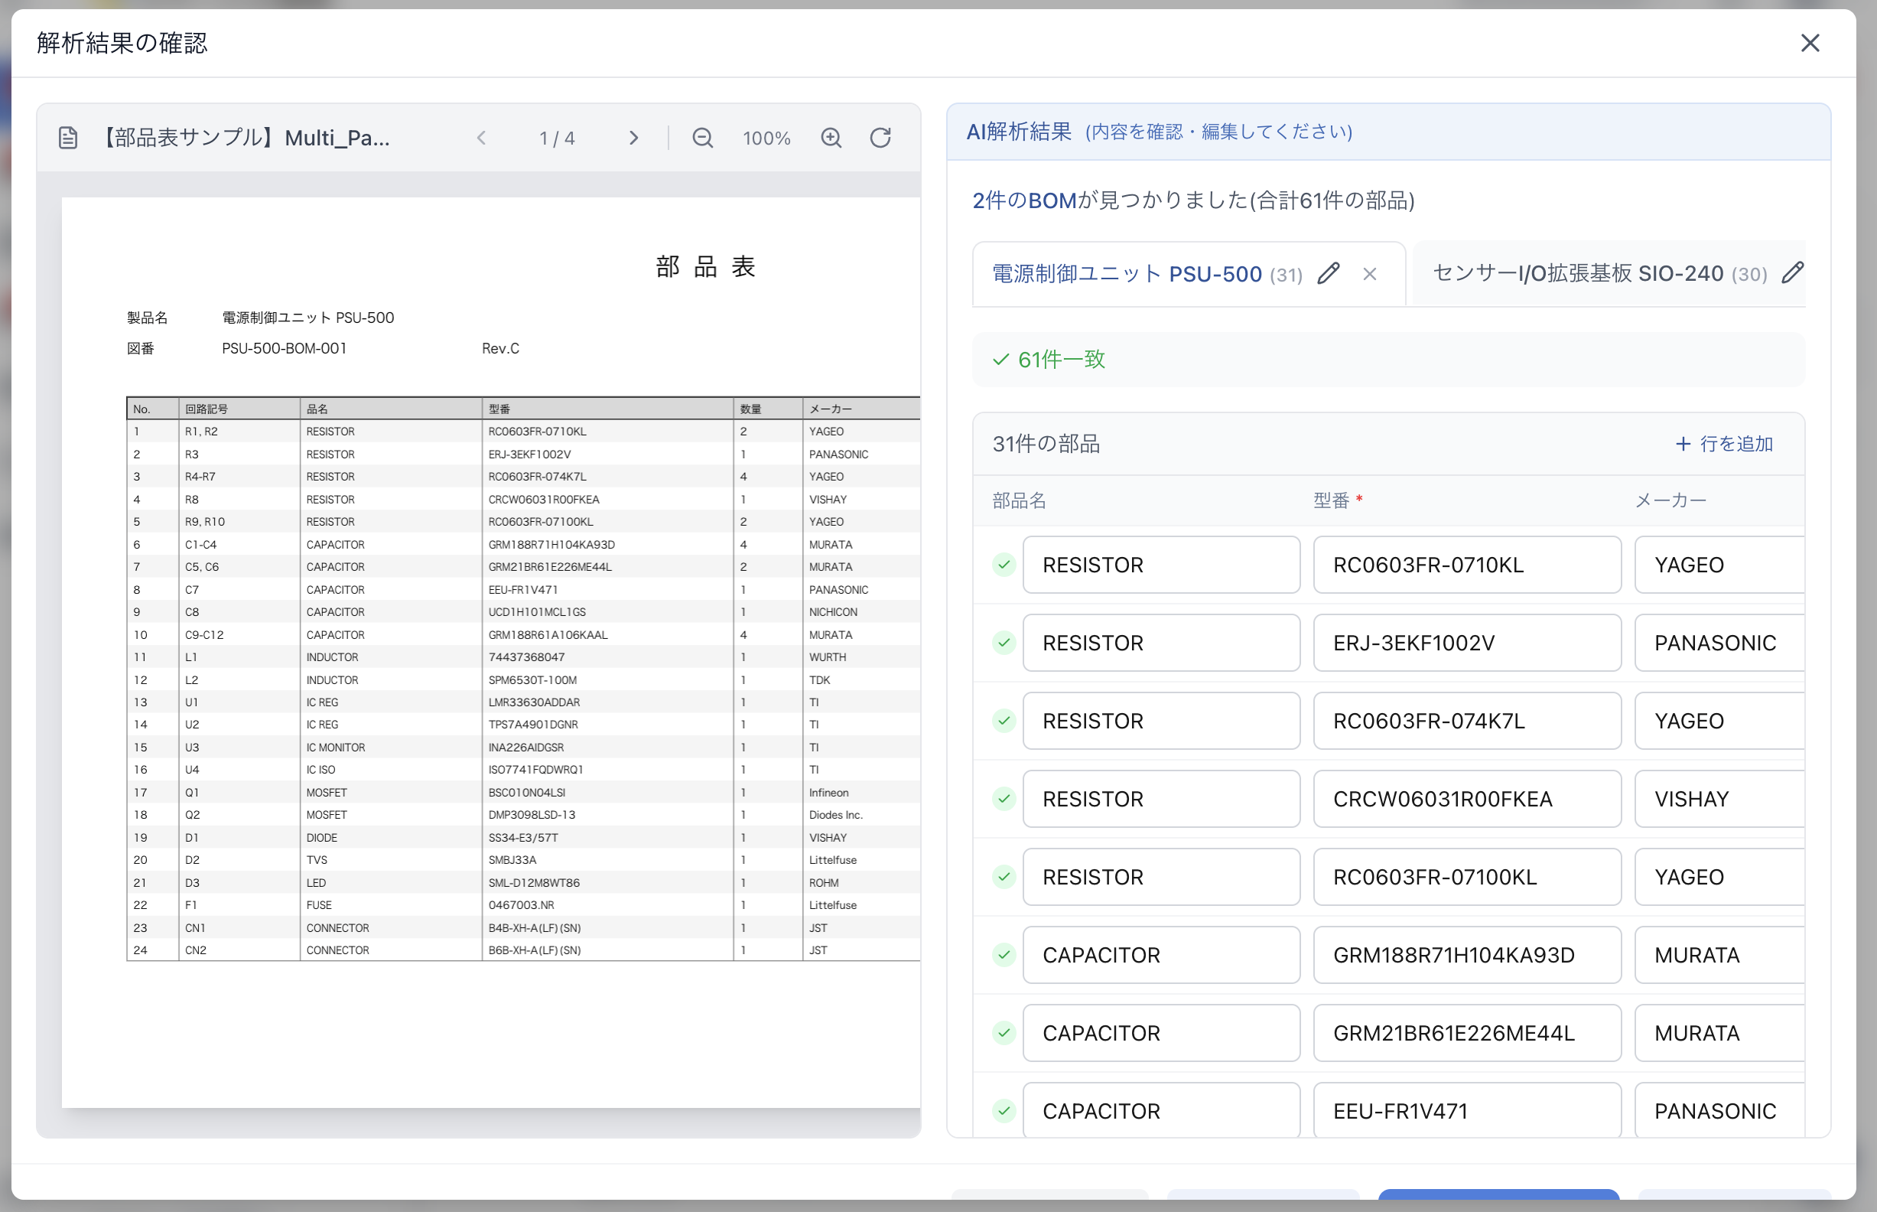Viewport: 1877px width, 1212px height.
Task: Close the 解析結果の確認 dialog
Action: (x=1810, y=44)
